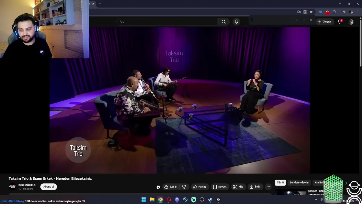Click Oluştur create button
Screen dimensions: 362x204
click(x=324, y=22)
